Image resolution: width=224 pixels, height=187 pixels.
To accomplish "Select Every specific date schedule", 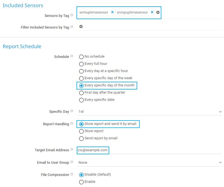I will [81, 100].
